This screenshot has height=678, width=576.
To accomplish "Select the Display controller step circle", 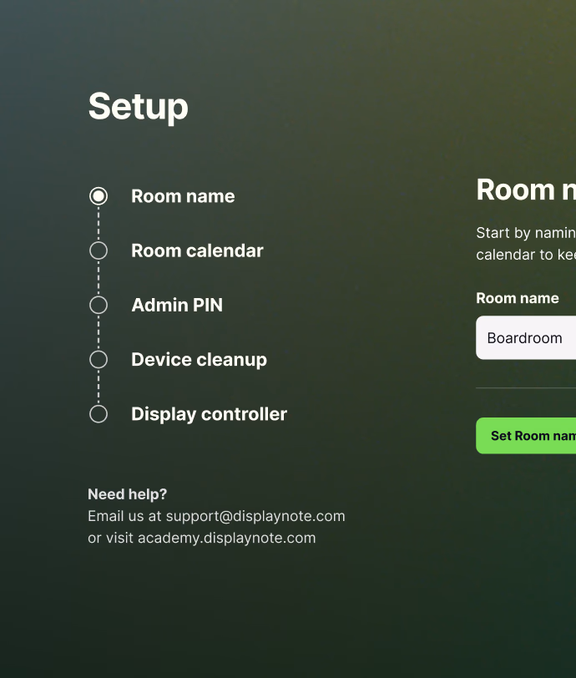I will pos(99,414).
